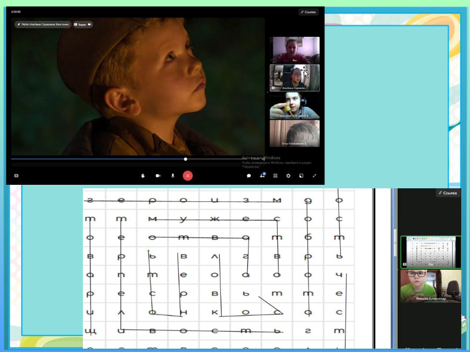Raise hand in the top call window

click(x=143, y=175)
